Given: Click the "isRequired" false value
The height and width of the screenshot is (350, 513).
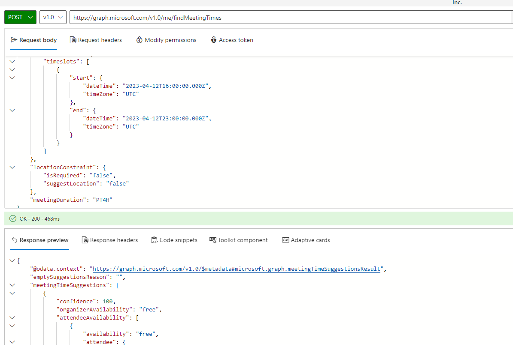Looking at the screenshot, I should (x=101, y=175).
